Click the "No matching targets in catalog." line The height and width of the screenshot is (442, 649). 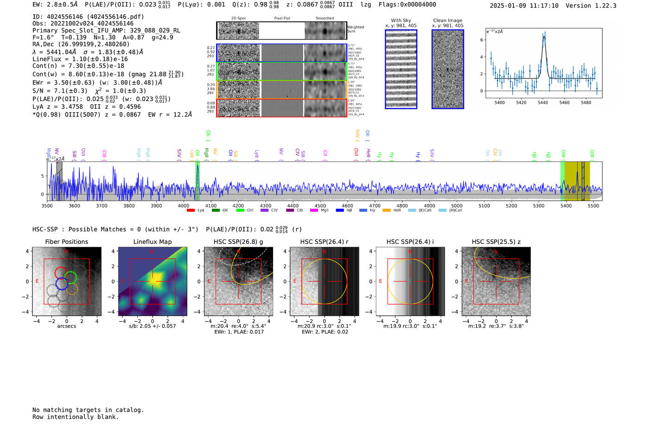88,410
